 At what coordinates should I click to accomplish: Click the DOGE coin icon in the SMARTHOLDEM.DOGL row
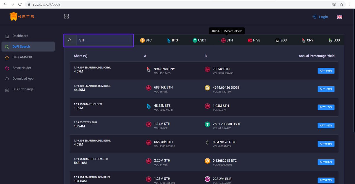[x=207, y=88]
